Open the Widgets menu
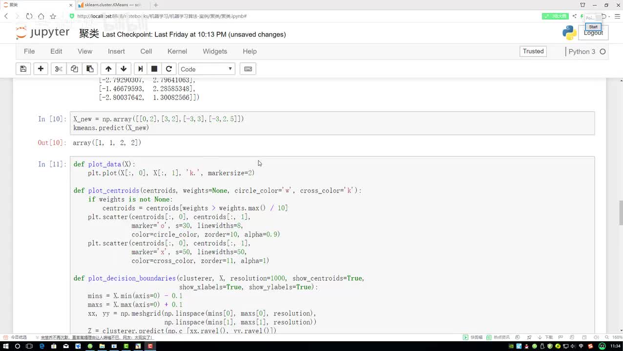 215,51
